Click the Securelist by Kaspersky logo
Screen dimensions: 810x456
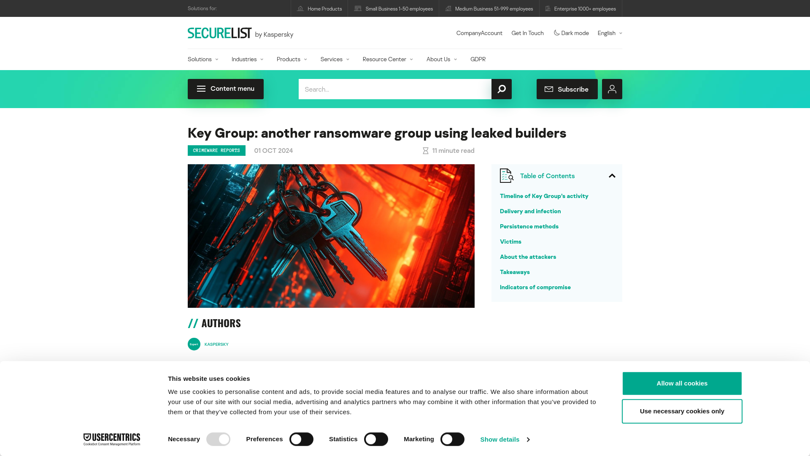240,33
